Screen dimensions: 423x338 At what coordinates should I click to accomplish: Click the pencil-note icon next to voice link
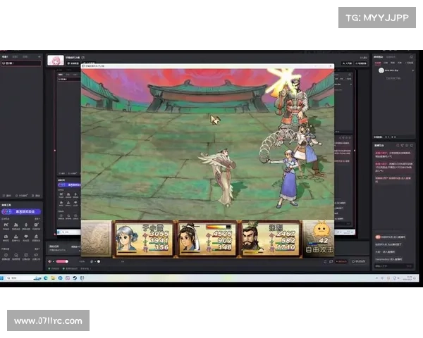click(x=36, y=225)
